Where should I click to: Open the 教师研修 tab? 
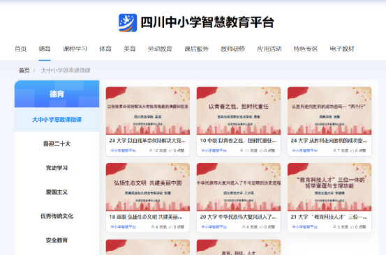[233, 49]
